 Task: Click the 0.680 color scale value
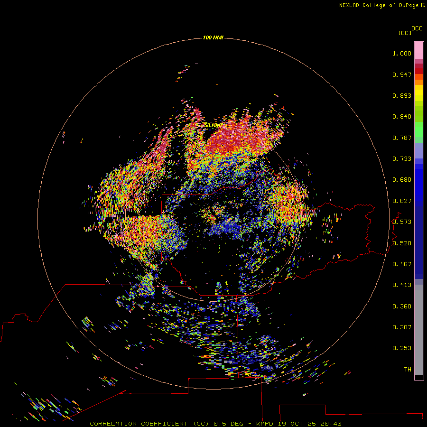[x=402, y=180]
